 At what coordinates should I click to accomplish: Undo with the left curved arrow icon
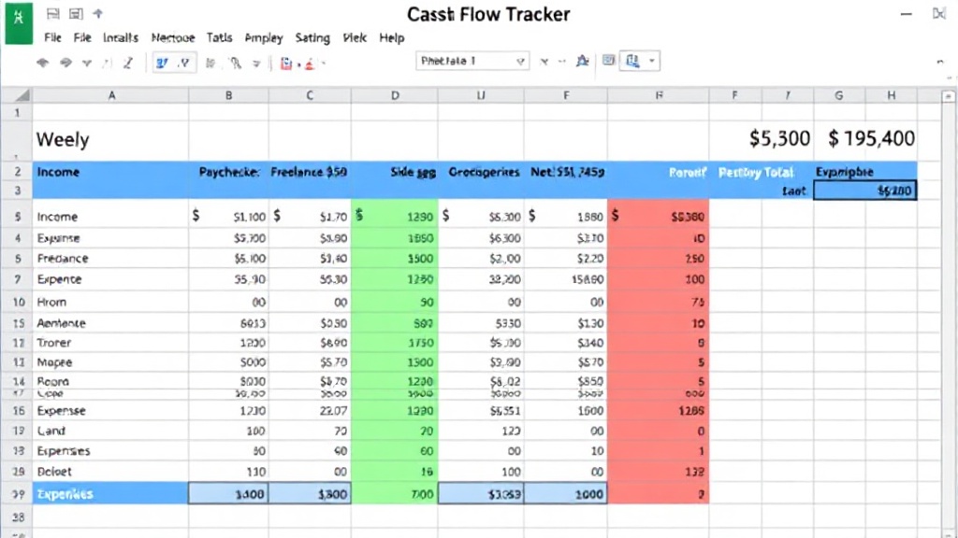point(42,63)
